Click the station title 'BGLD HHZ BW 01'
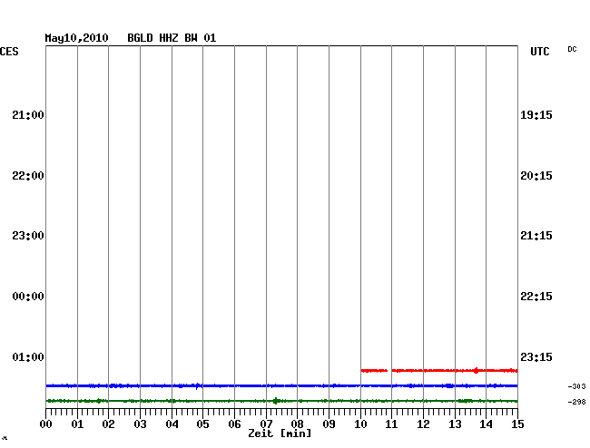The image size is (590, 448). (x=178, y=38)
